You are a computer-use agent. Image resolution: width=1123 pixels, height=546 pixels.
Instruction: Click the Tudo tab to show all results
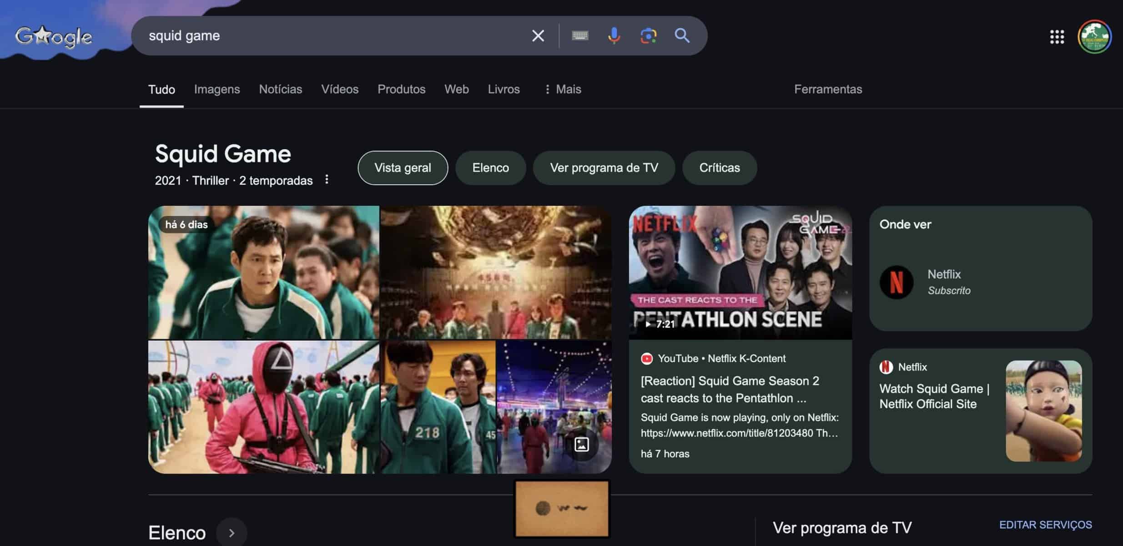coord(161,90)
